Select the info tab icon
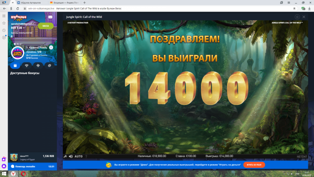 pos(50,66)
